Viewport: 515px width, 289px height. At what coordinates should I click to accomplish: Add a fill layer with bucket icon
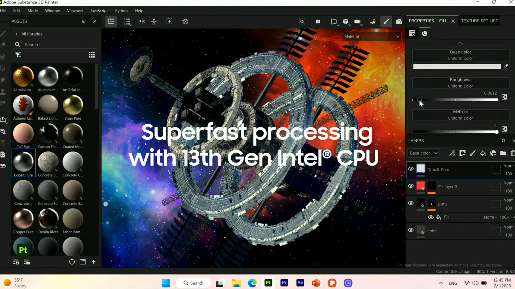[483, 153]
